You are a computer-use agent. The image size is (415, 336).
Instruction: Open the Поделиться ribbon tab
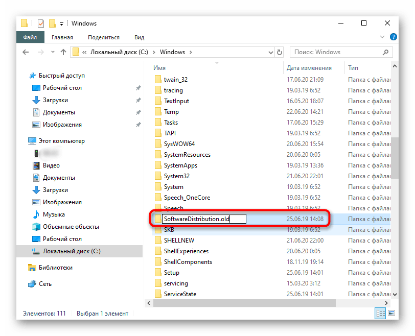(x=103, y=37)
